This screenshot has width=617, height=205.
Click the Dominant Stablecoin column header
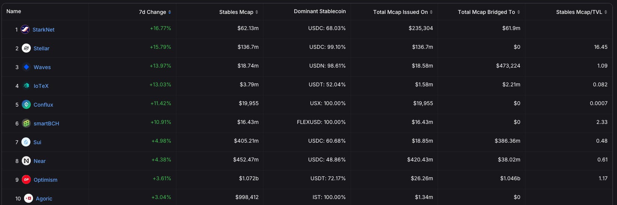320,11
